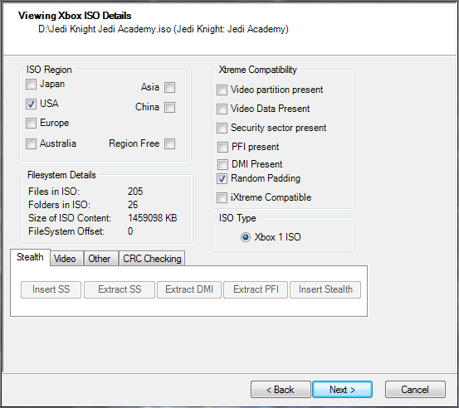The width and height of the screenshot is (459, 408).
Task: Click the Extract SS button
Action: point(120,289)
